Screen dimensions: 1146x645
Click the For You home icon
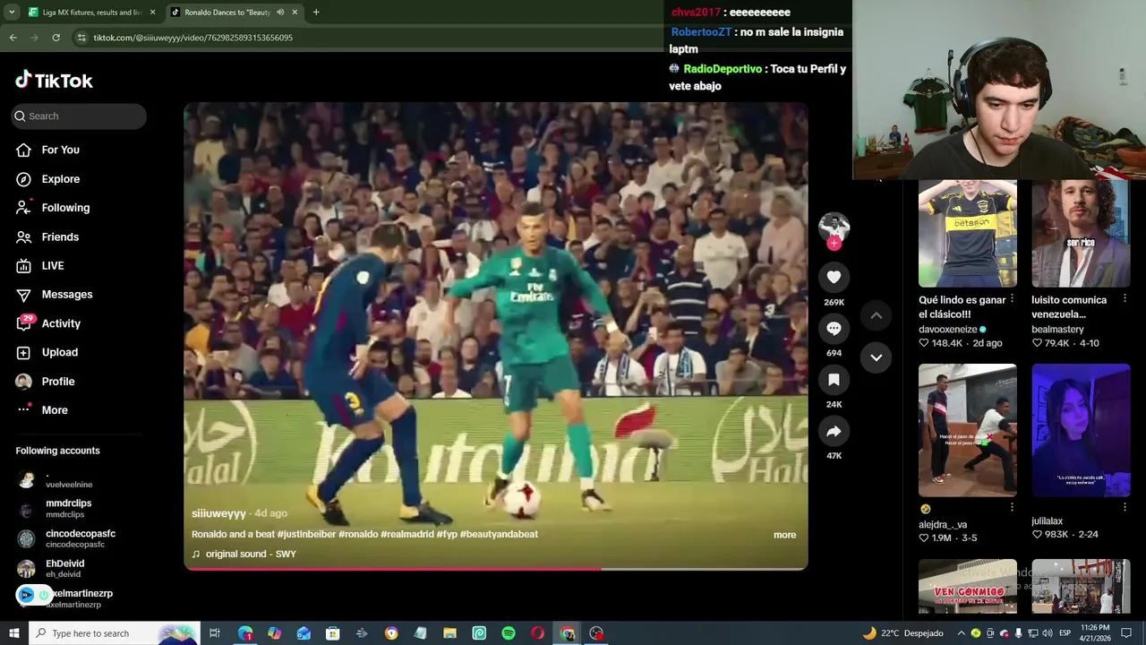pyautogui.click(x=24, y=150)
